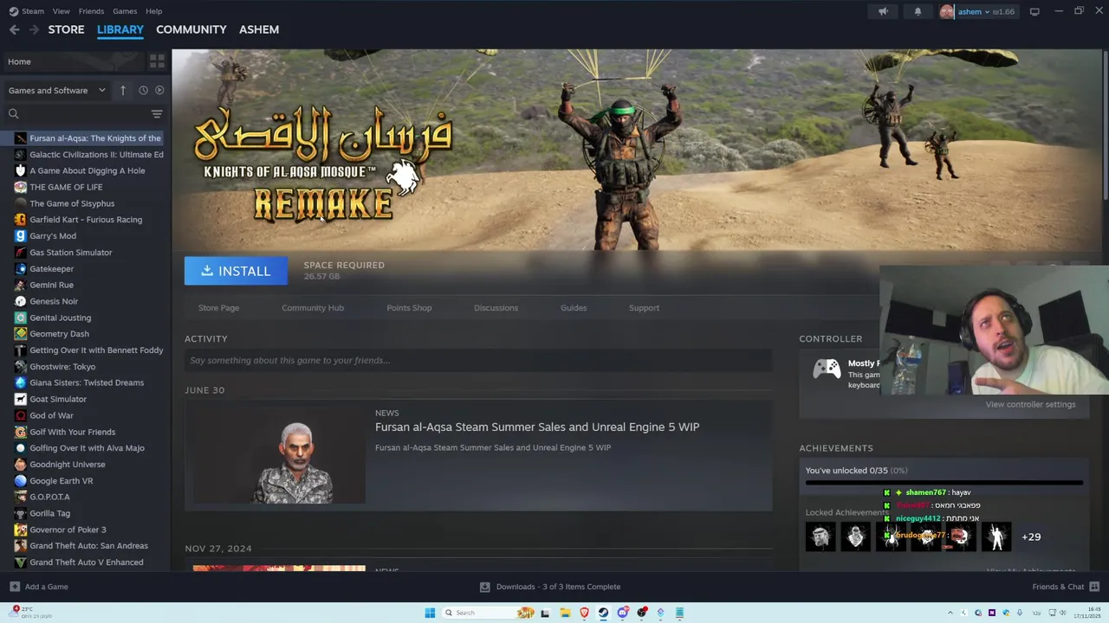This screenshot has width=1109, height=623.
Task: Click the page vertical scrollbar
Action: pos(1105,125)
